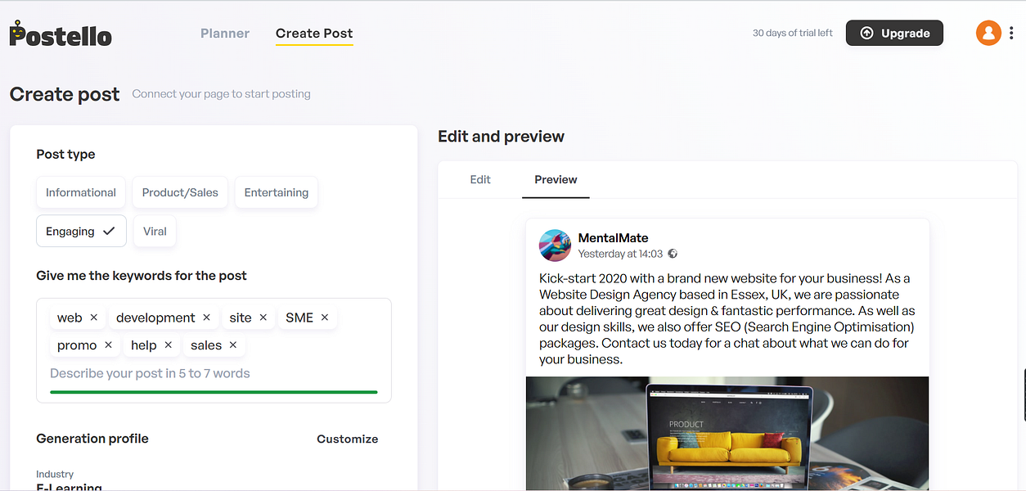This screenshot has height=491, width=1026.
Task: Click the MentalMate page name
Action: point(613,238)
